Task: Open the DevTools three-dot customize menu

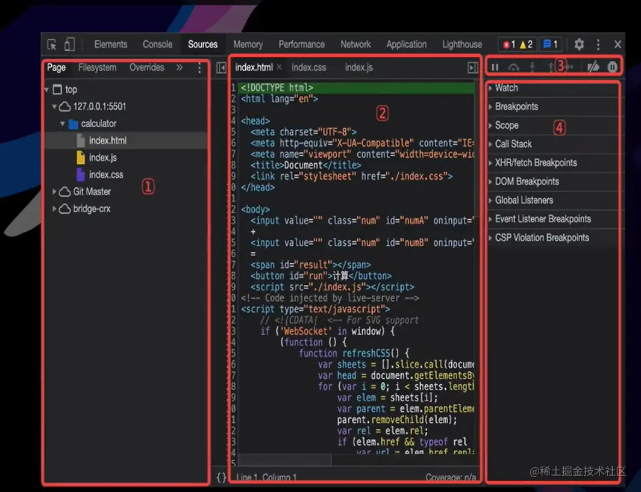Action: coord(598,45)
